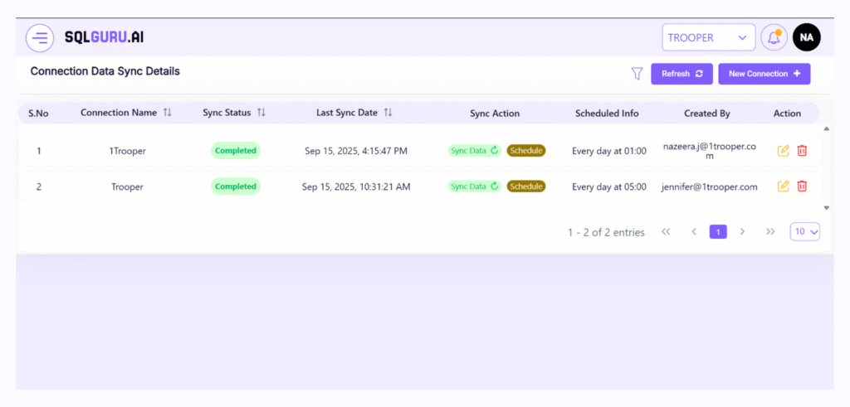Delete the Trooper connection row

click(x=802, y=187)
